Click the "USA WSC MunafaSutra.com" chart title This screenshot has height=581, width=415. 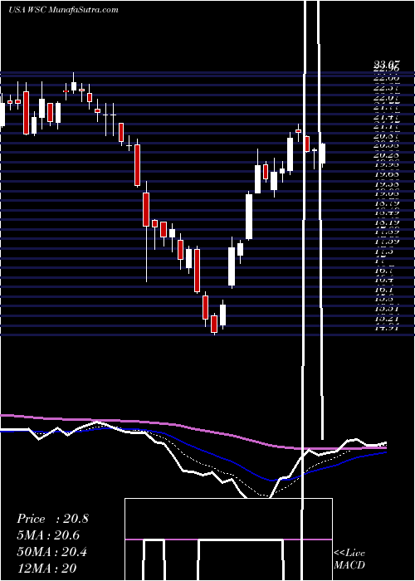[x=63, y=10]
